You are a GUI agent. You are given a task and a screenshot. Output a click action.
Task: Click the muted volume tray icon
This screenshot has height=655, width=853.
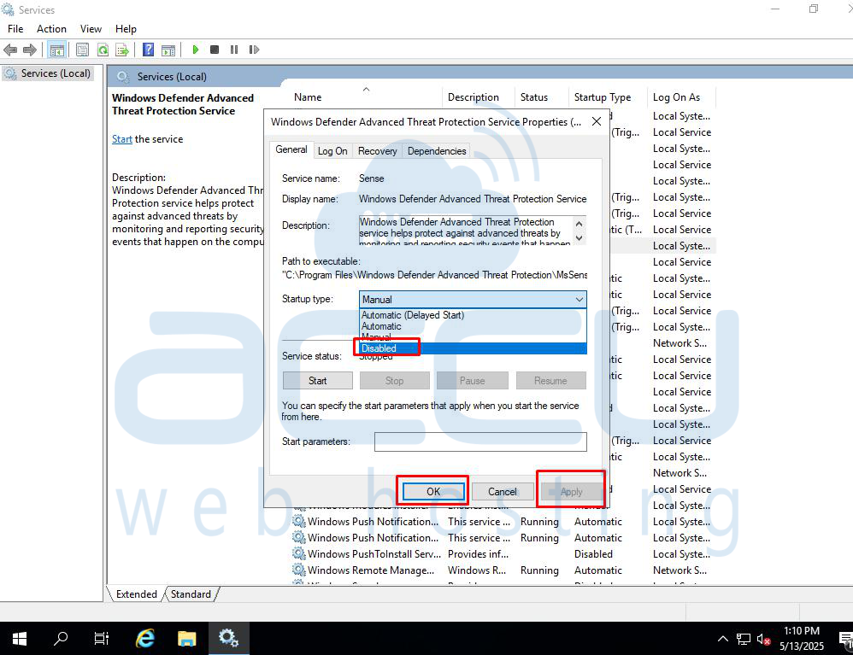click(763, 640)
